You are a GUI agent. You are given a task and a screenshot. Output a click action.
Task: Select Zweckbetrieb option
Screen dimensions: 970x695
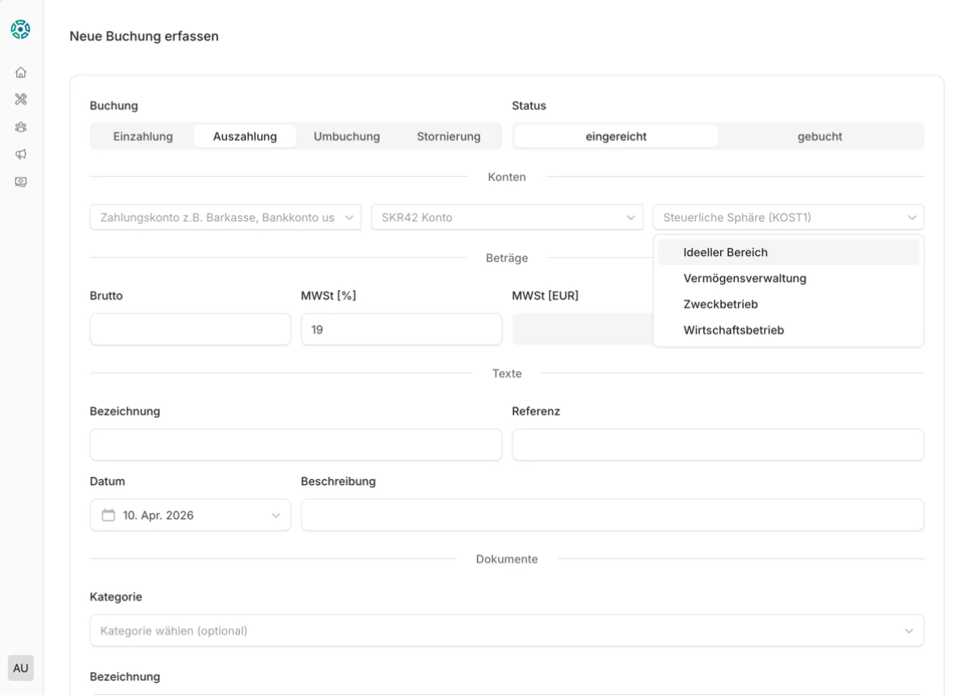point(720,305)
